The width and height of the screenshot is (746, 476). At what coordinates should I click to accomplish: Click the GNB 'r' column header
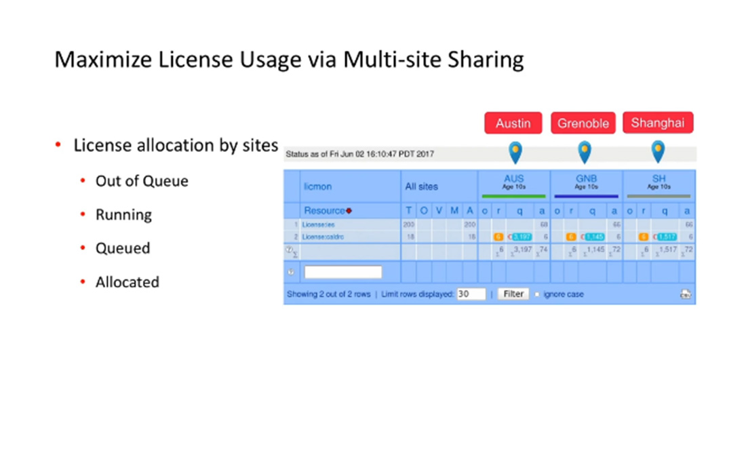pos(572,211)
